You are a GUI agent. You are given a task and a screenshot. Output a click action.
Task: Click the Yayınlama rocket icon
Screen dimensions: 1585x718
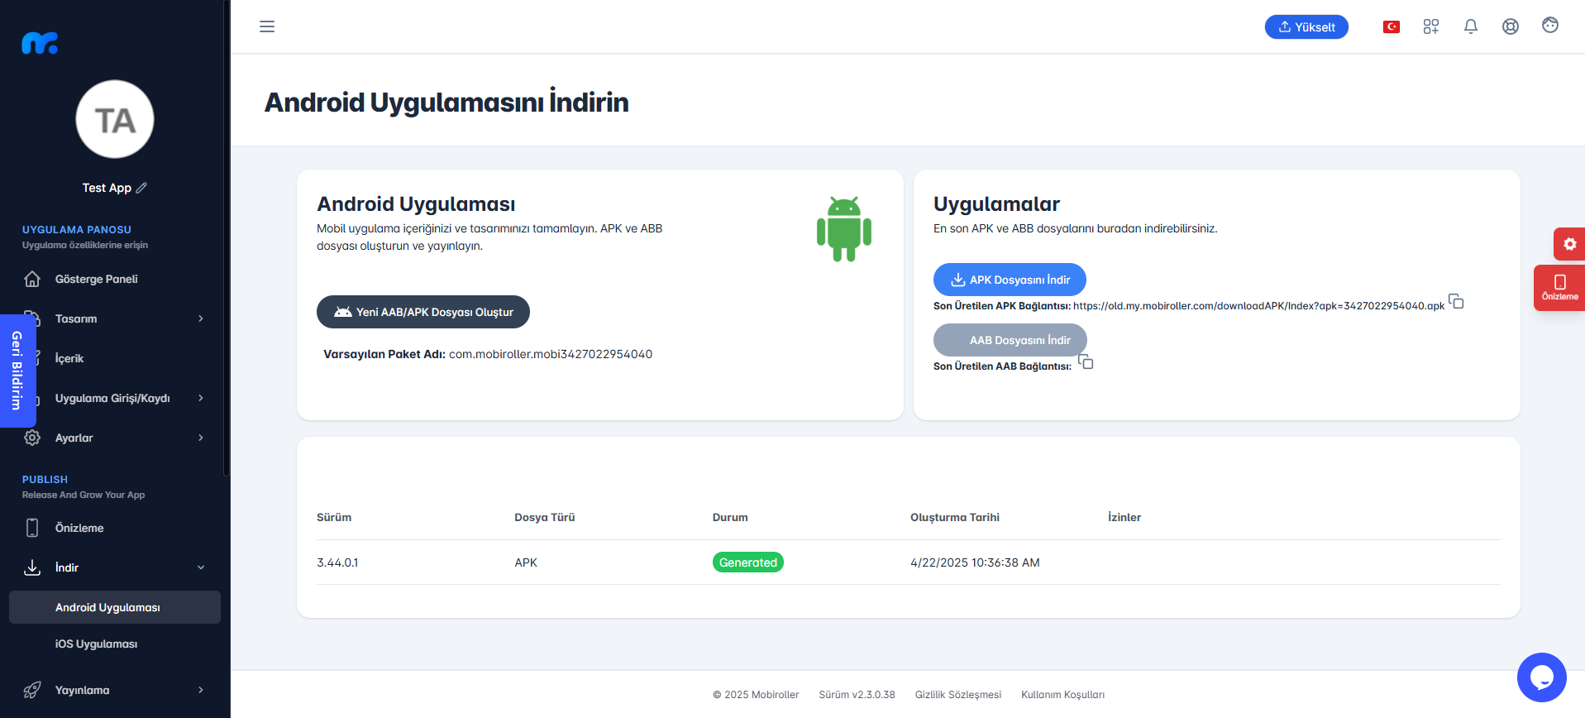pyautogui.click(x=32, y=690)
